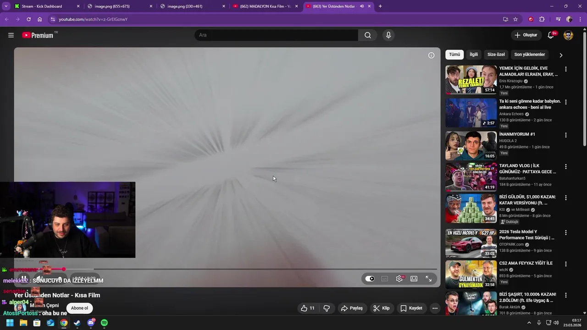Toggle the autoplay switch in player
The image size is (587, 330).
tap(370, 279)
